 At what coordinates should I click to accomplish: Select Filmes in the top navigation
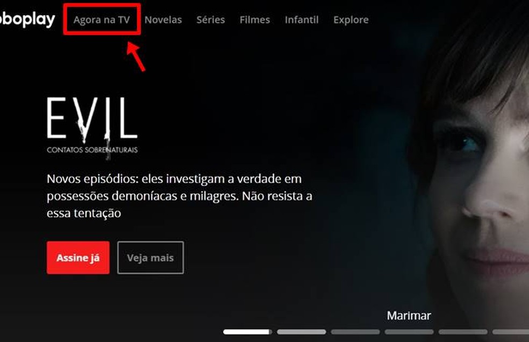(x=255, y=20)
